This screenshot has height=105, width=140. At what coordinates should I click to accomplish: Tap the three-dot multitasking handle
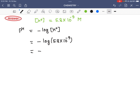70,1
